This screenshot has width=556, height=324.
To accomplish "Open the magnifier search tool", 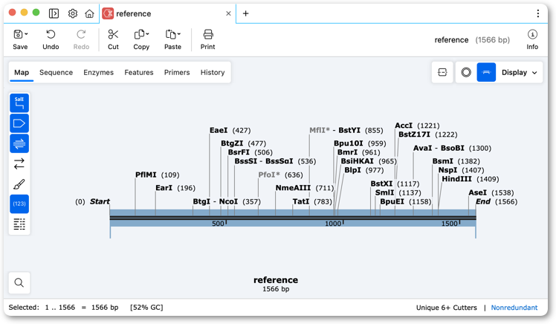I will click(19, 282).
